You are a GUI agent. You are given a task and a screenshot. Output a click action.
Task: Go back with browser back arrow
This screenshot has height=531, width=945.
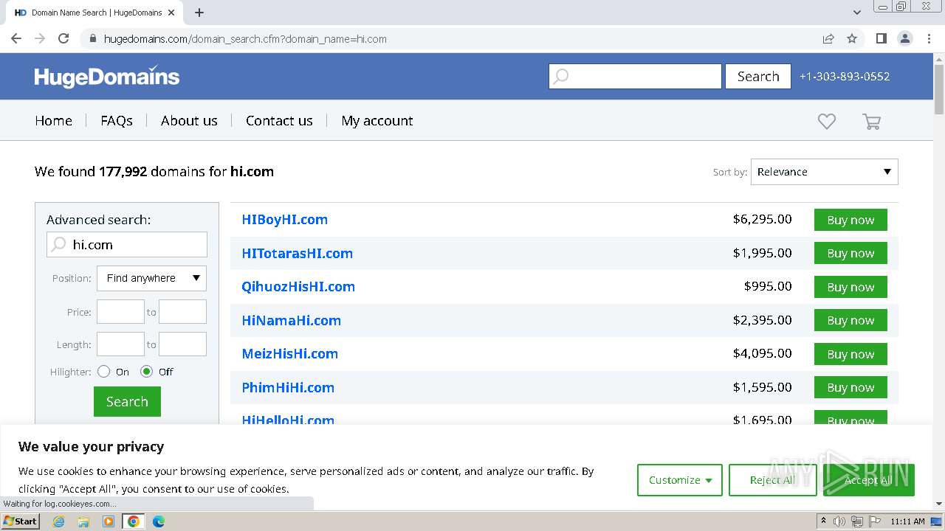click(16, 38)
